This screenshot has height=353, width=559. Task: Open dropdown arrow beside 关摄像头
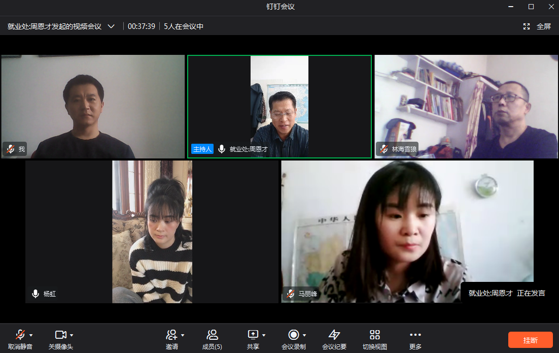point(72,335)
